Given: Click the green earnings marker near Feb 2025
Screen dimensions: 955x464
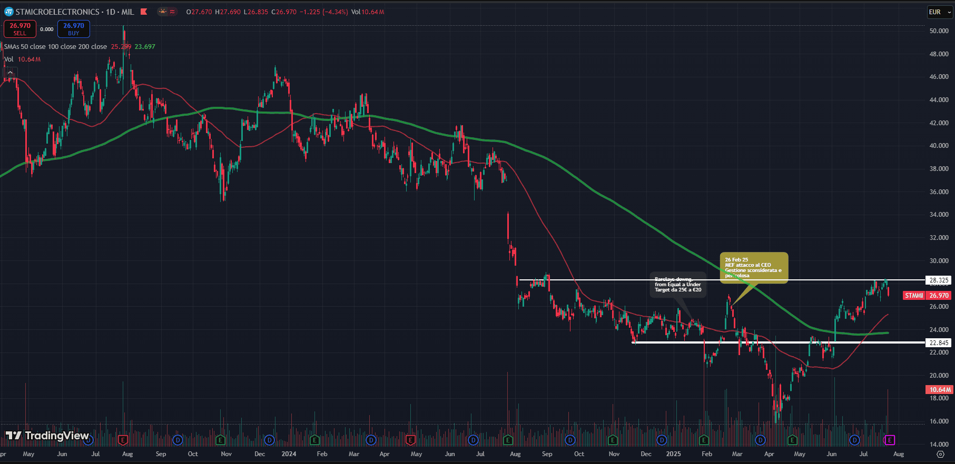Looking at the screenshot, I should pos(704,440).
